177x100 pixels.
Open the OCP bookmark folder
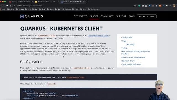tap(58, 9)
